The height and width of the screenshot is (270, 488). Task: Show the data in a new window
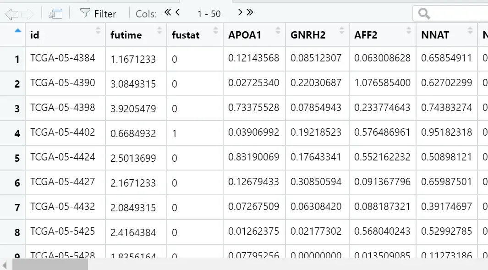click(x=55, y=14)
